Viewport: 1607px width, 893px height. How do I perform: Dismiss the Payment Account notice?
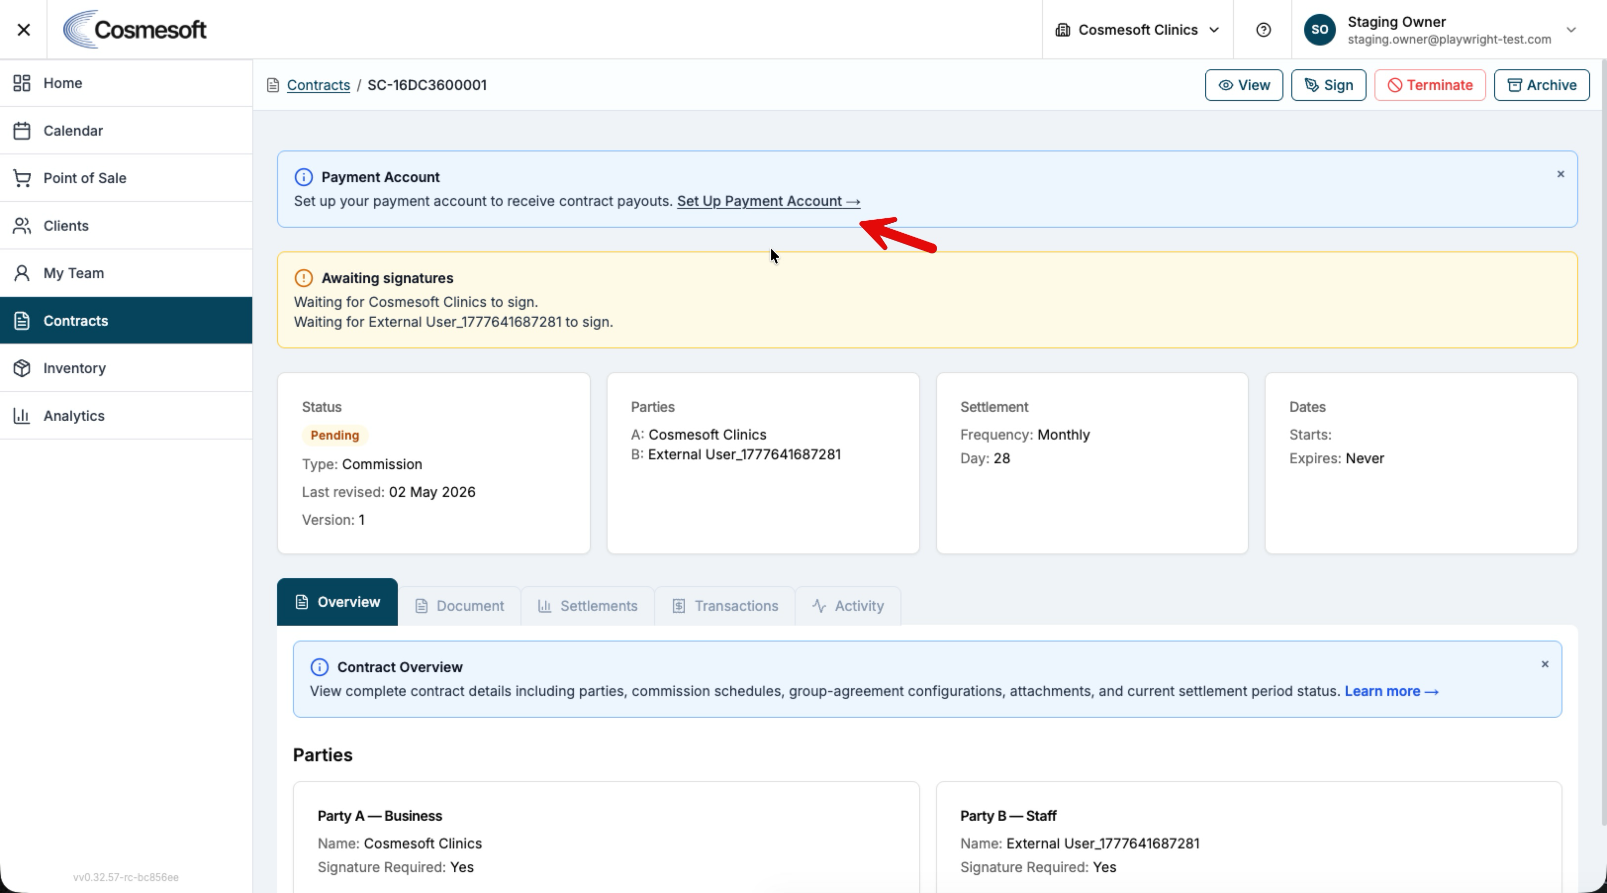pos(1560,174)
